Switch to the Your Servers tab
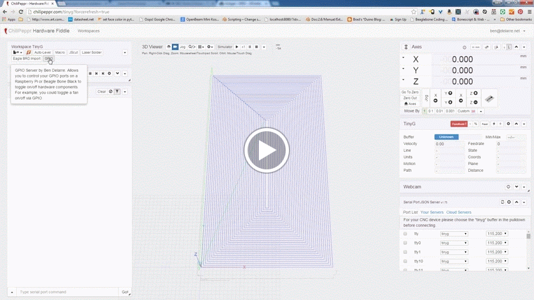This screenshot has width=534, height=300. (x=431, y=212)
